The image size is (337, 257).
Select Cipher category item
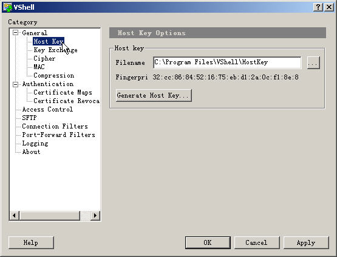(44, 59)
